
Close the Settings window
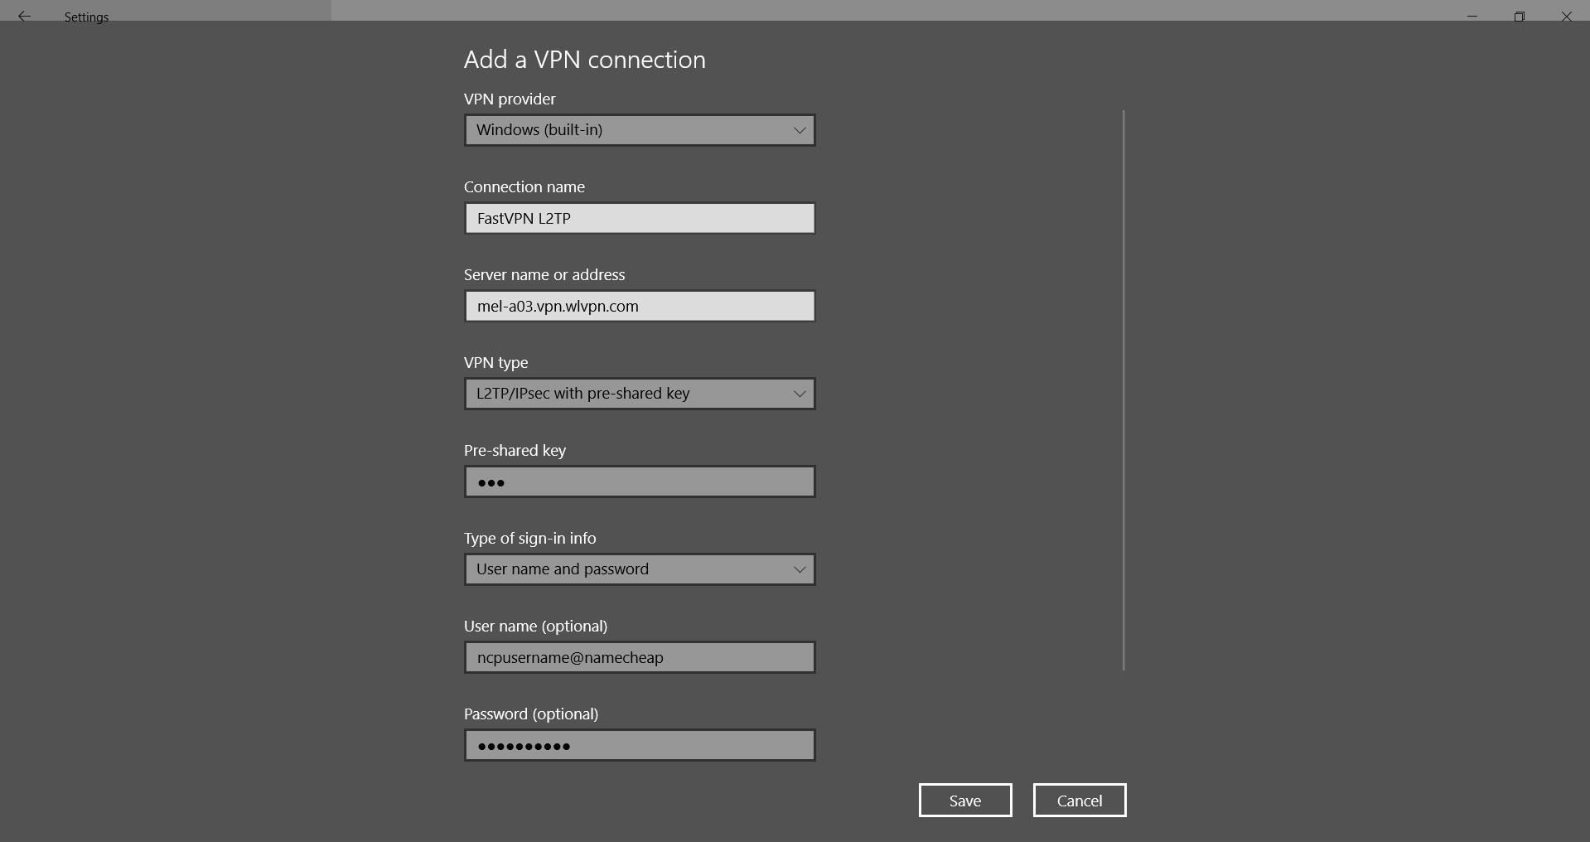(1567, 16)
